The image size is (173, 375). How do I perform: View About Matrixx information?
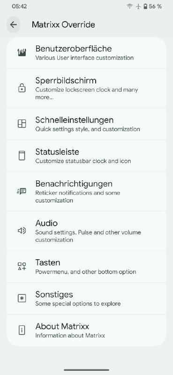click(86, 330)
